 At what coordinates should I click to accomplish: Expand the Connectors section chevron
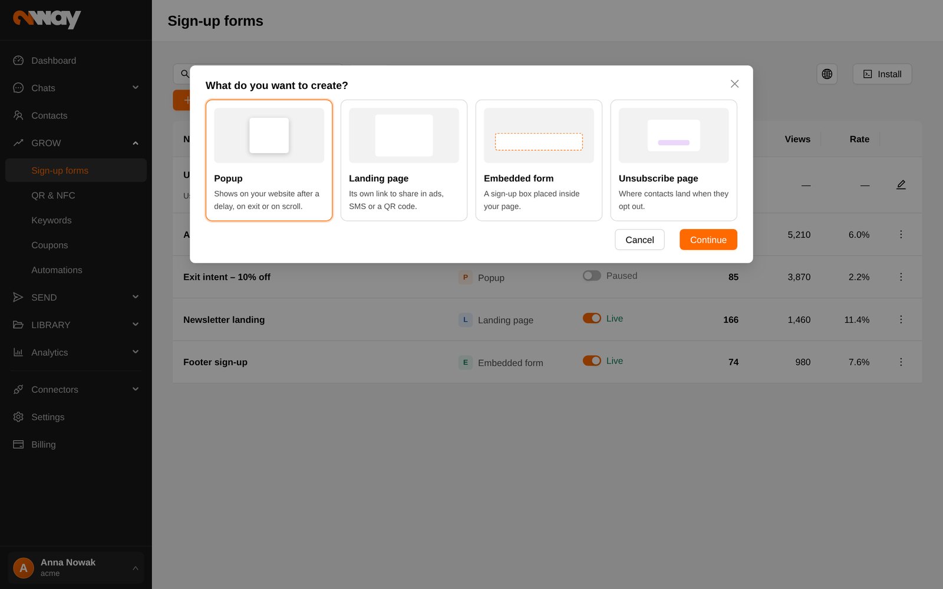(x=136, y=389)
